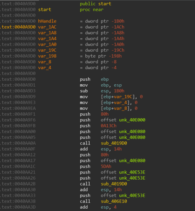Viewport: 195px width, 211px height.
Task: Select the last add esp, 4 instruction
Action: [98, 207]
